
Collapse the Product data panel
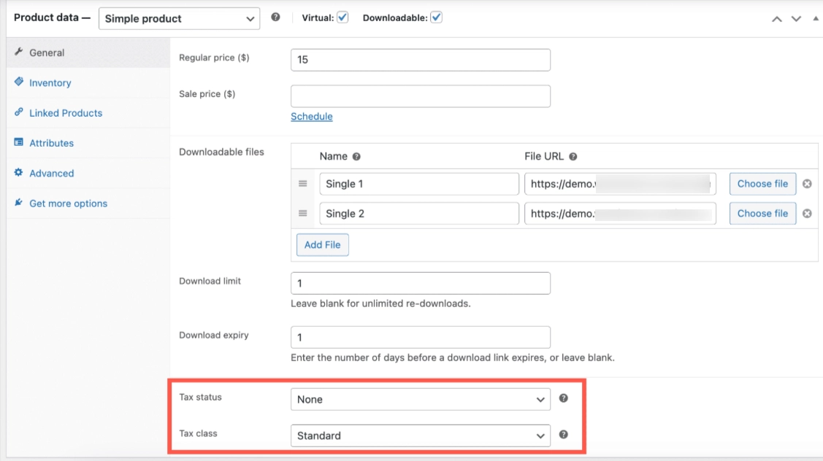click(x=816, y=18)
